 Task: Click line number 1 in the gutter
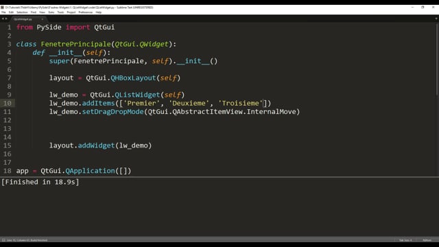9,27
